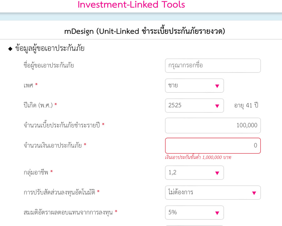
Task: Open the กลุ่มอาชีพ dropdown showing 1,2
Action: (x=194, y=173)
